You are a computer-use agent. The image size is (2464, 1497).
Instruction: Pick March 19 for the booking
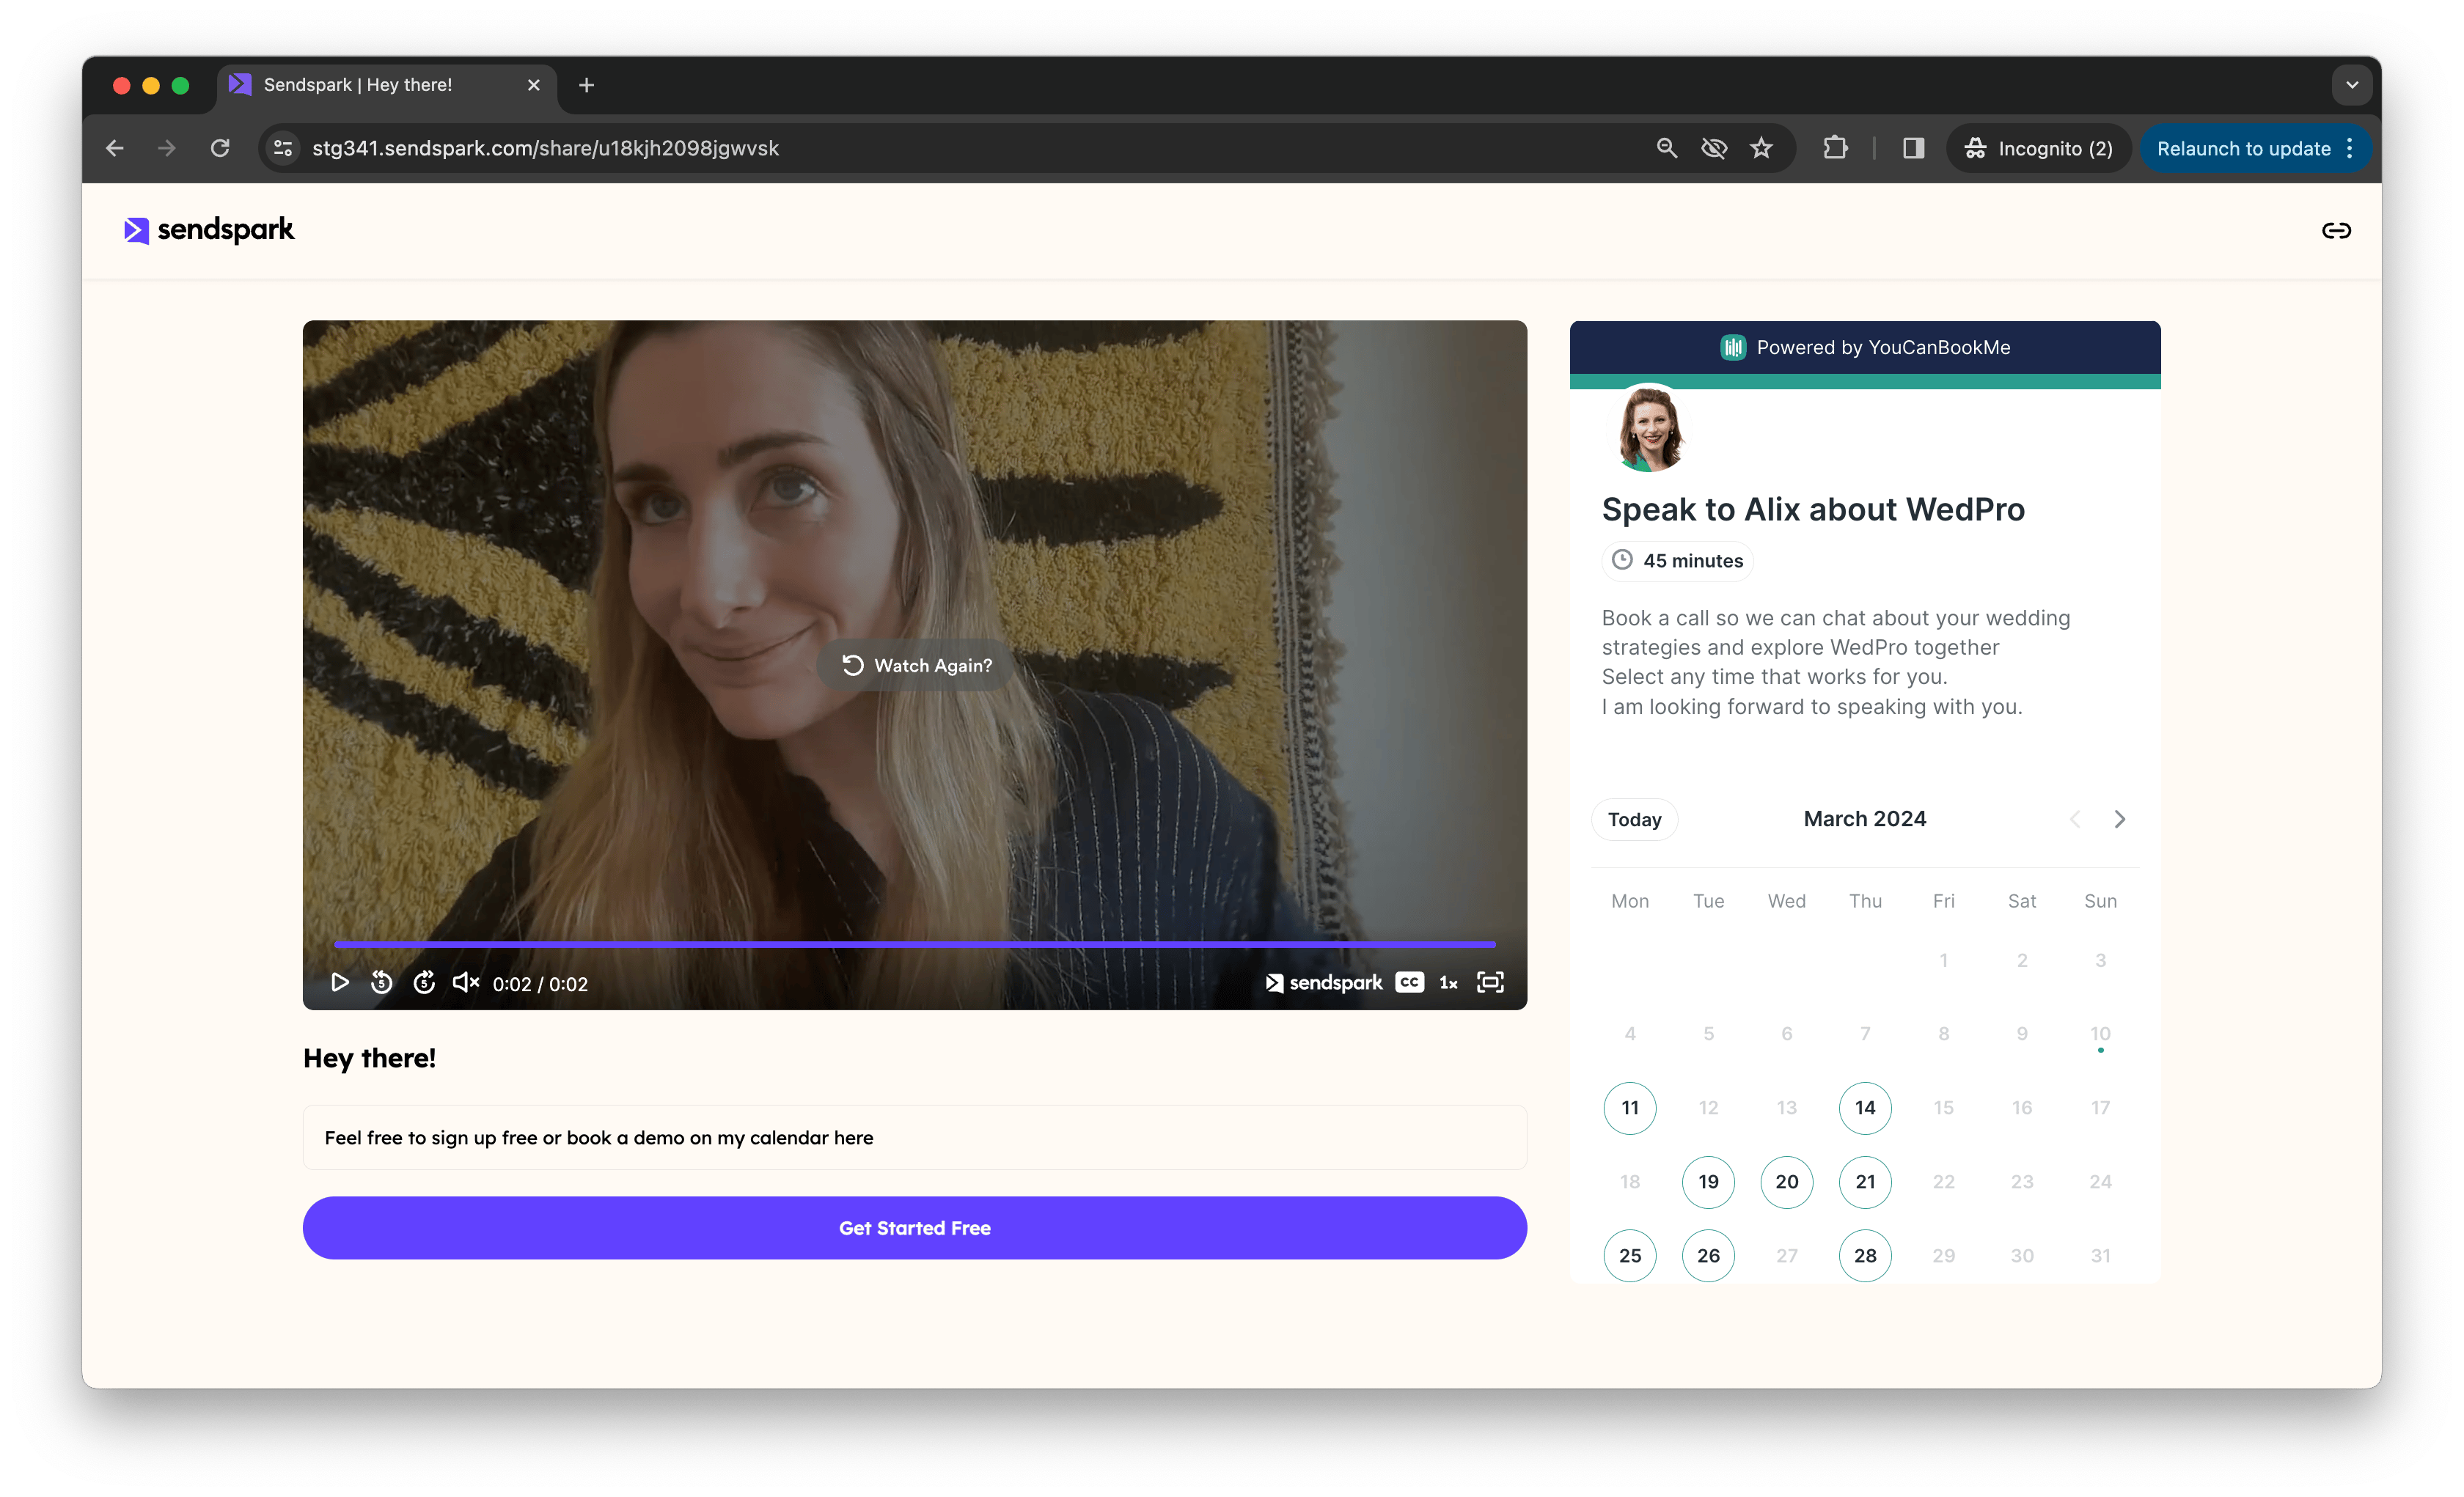tap(1708, 1182)
